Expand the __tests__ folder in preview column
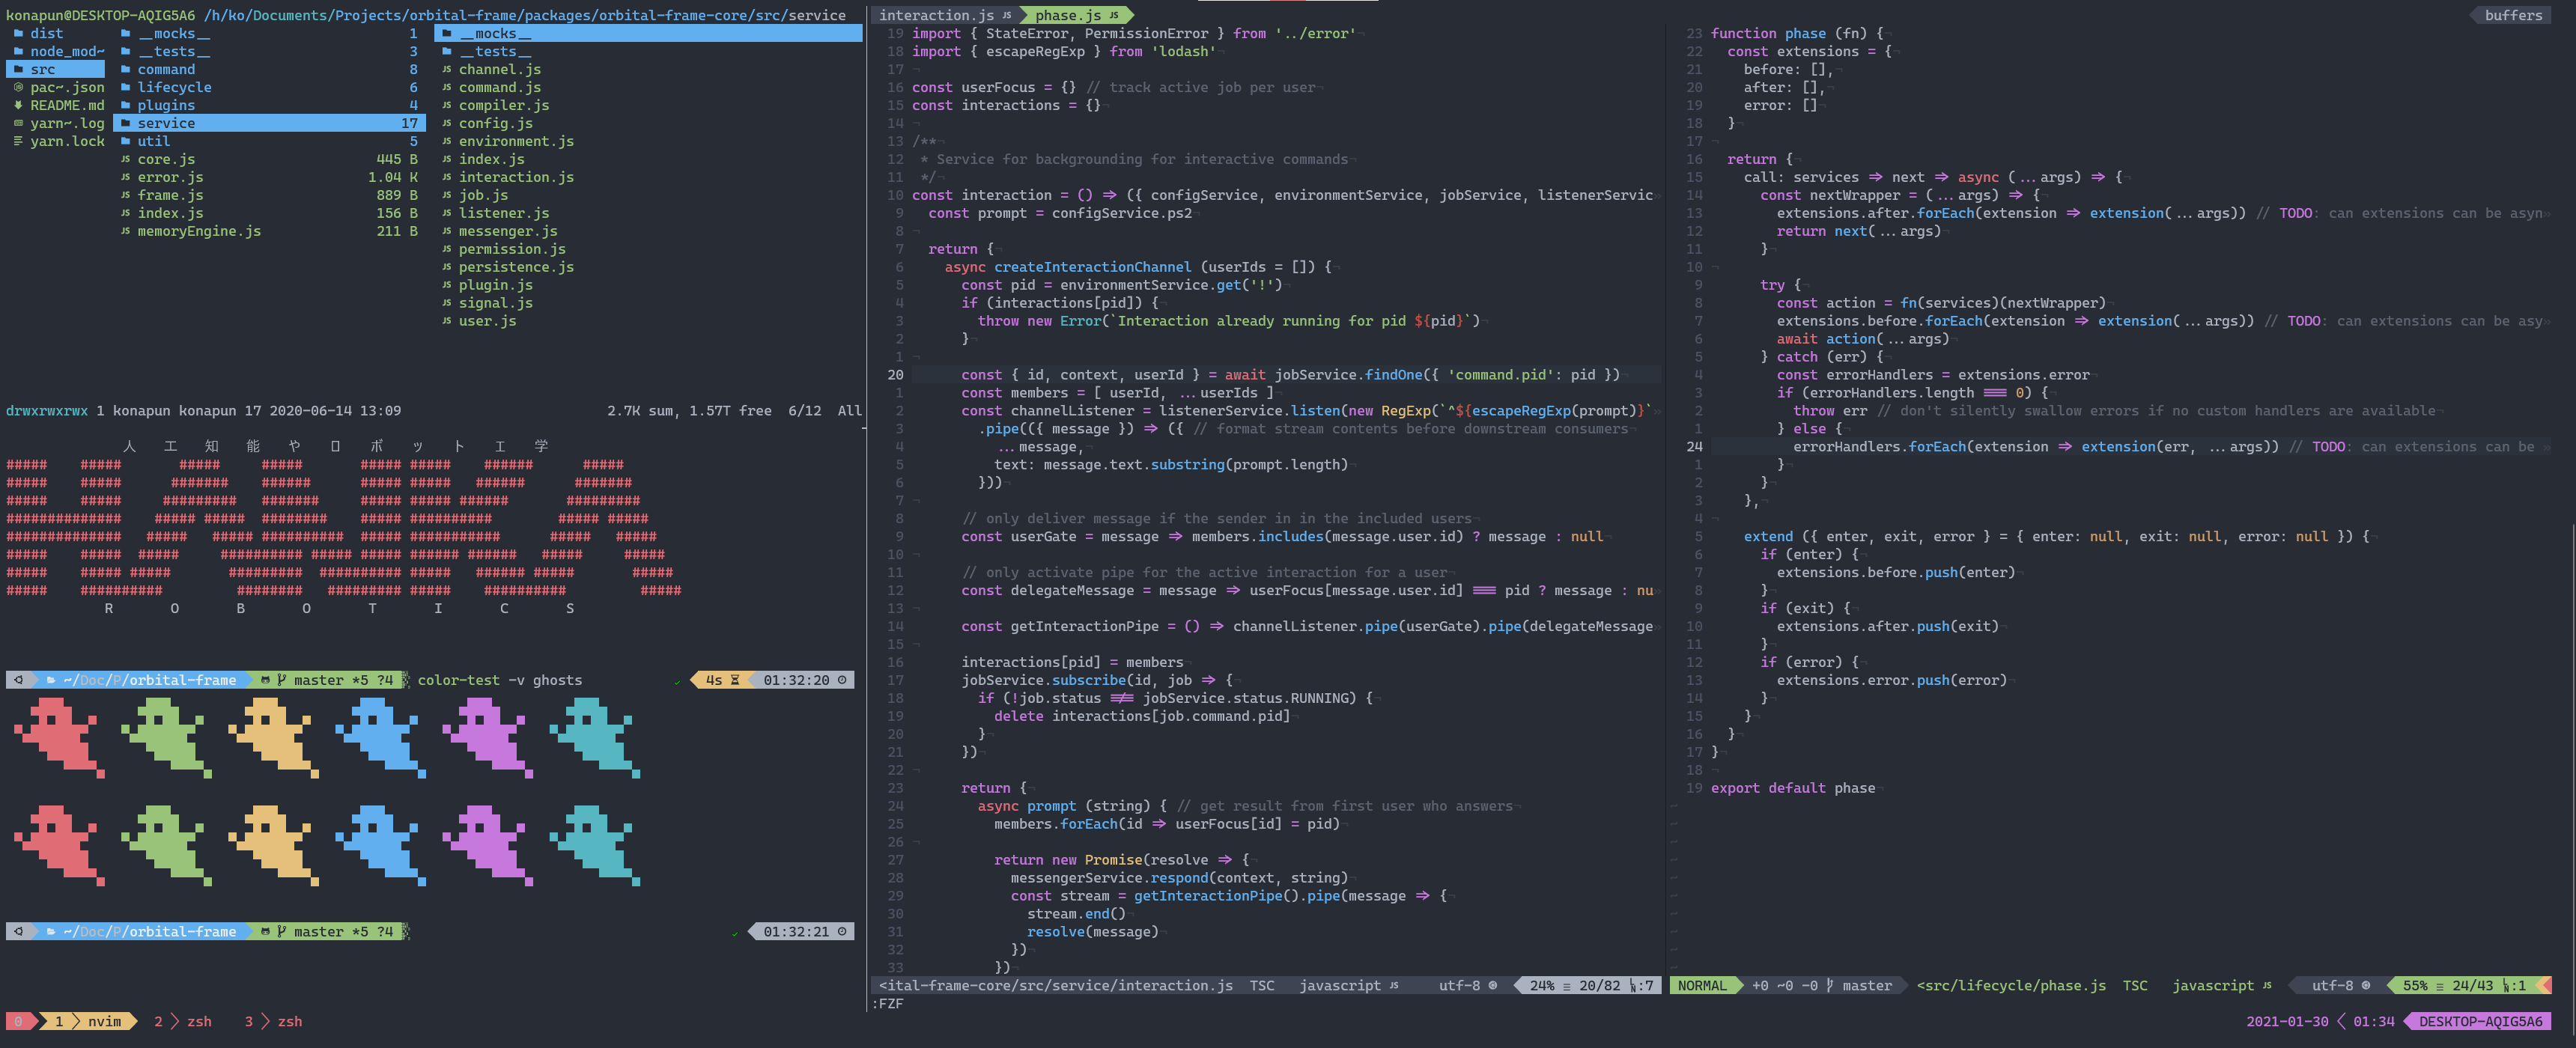The height and width of the screenshot is (1048, 2576). [495, 51]
